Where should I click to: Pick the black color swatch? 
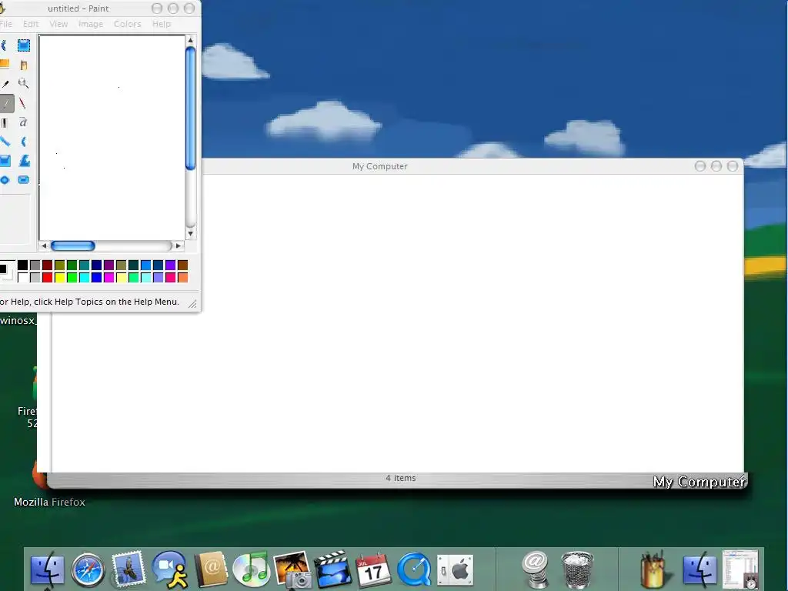[22, 265]
